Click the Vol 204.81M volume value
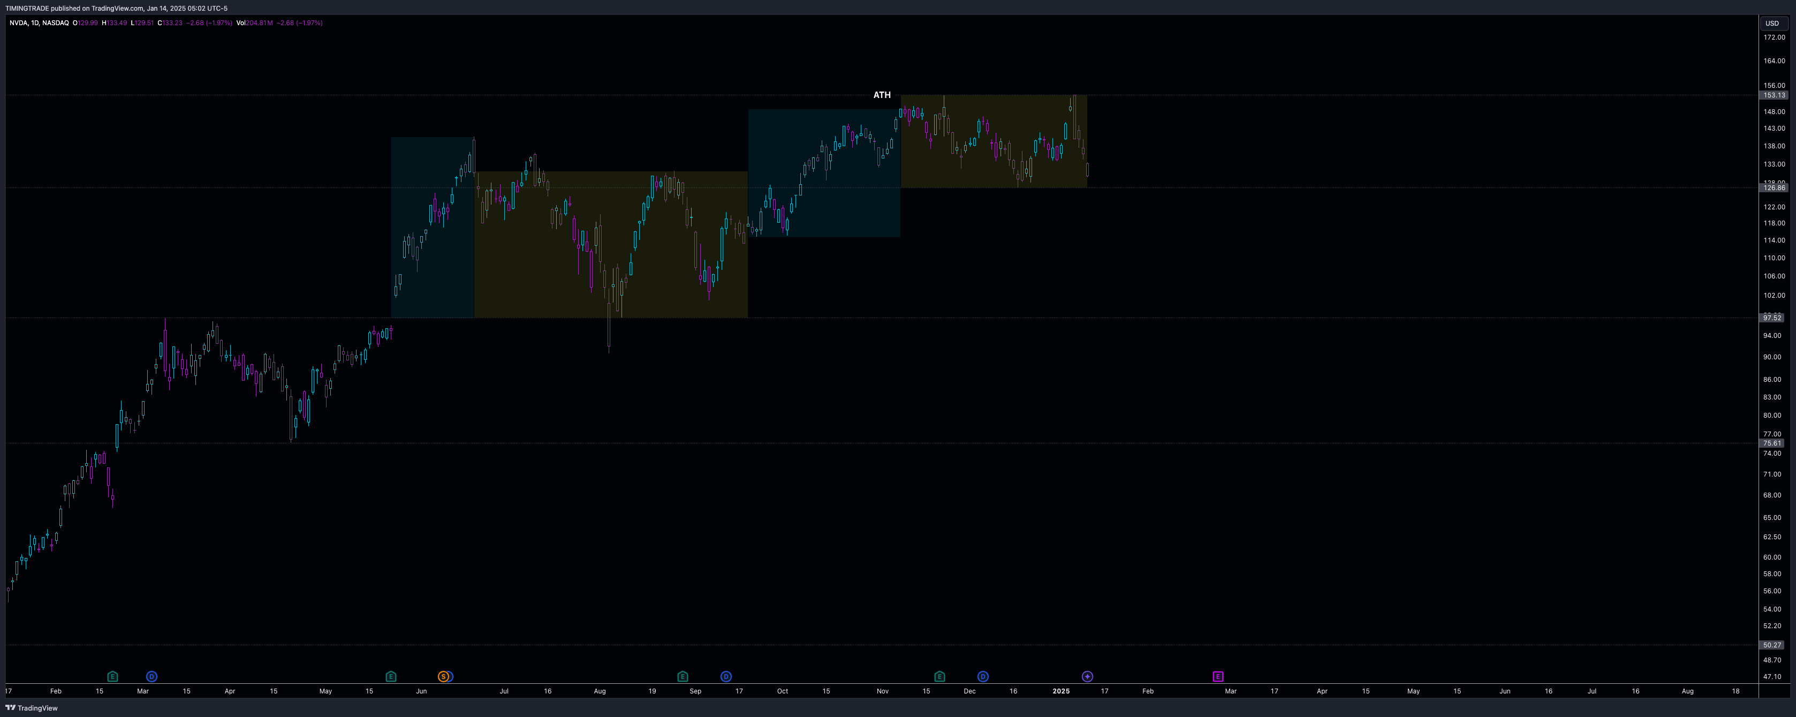Viewport: 1796px width, 717px height. pos(254,23)
